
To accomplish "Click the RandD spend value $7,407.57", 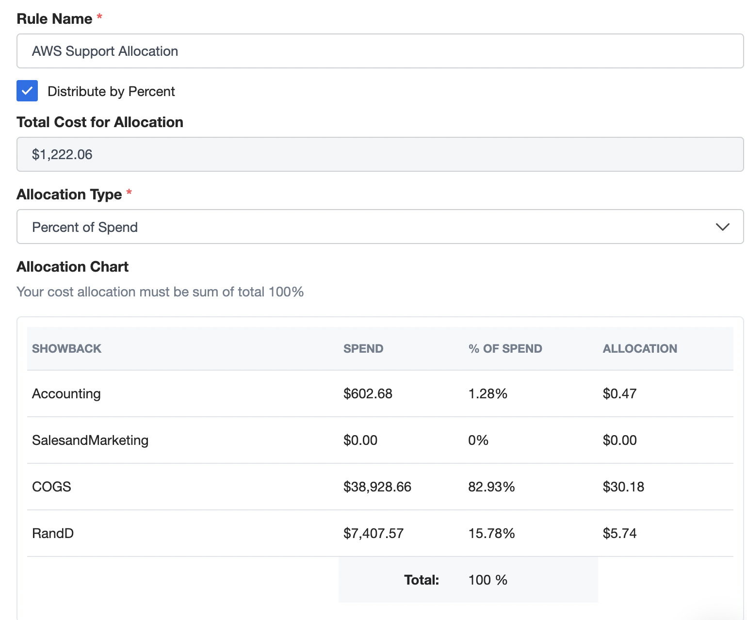I will (x=373, y=533).
